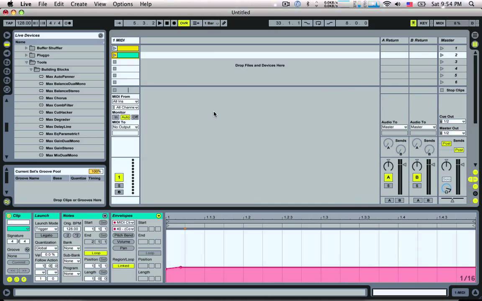Click the crossfader slider under Master
This screenshot has height=301, width=482.
(452, 200)
